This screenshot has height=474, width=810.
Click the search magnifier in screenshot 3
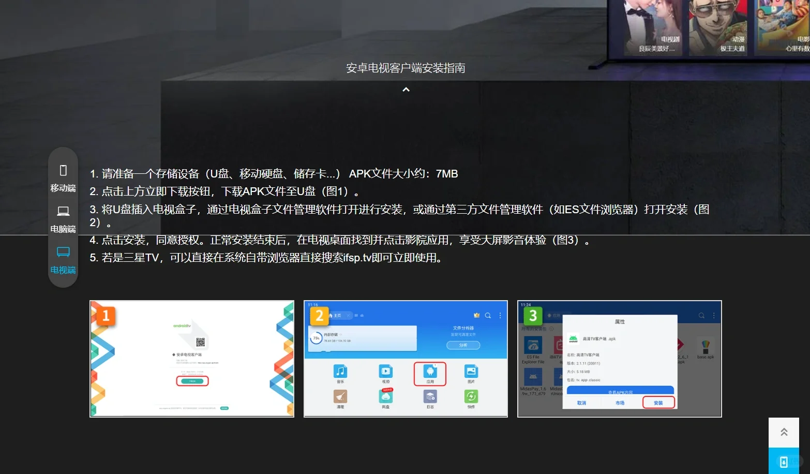point(701,316)
